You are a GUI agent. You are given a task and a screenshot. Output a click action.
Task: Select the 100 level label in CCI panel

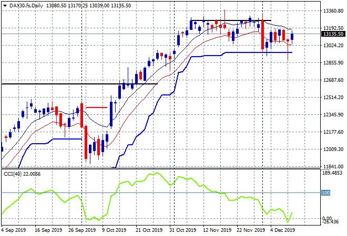pos(325,192)
